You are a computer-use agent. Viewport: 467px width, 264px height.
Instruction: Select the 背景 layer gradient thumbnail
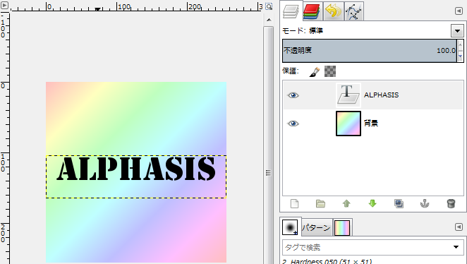pos(348,124)
